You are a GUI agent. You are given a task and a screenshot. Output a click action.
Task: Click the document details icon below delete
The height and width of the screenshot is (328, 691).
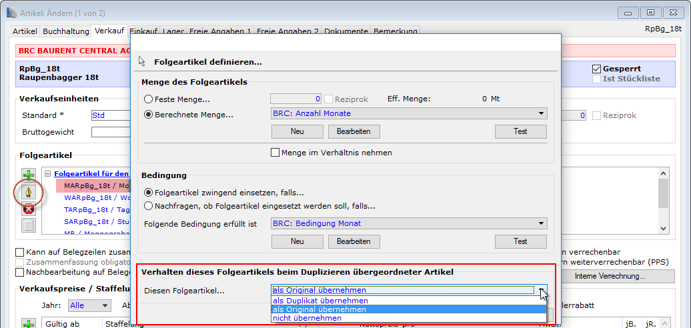pos(29,225)
